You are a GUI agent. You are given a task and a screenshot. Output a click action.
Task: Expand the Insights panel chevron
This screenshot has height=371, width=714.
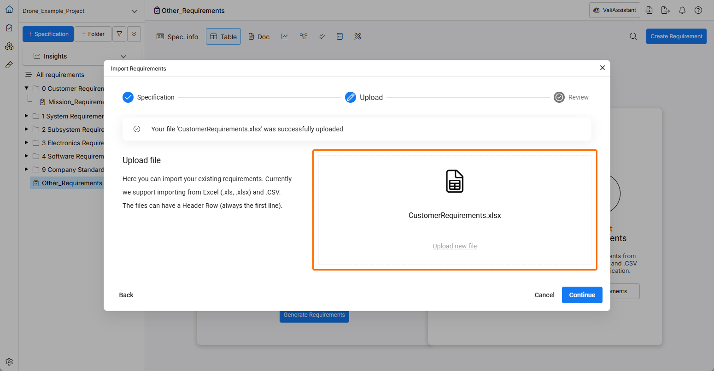[123, 56]
